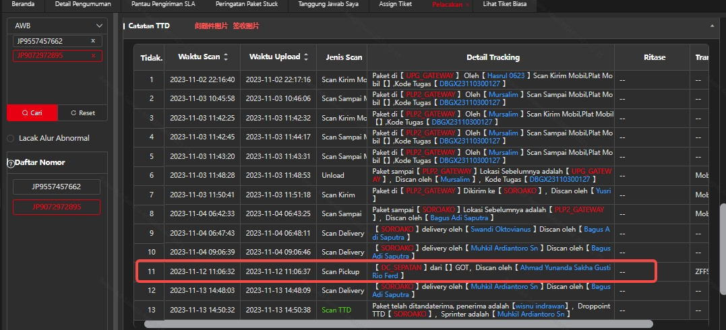Switch to the Beranda tab
The image size is (726, 330).
(23, 4)
